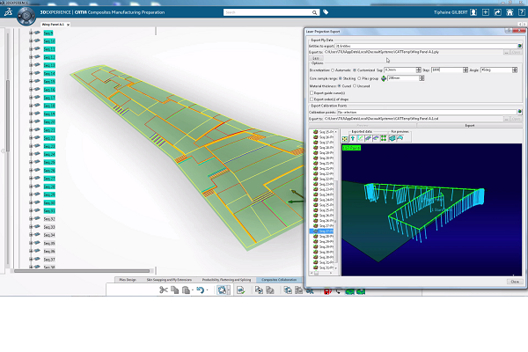Click the Paste icon in bottom toolbar
The width and height of the screenshot is (528, 352).
point(186,290)
